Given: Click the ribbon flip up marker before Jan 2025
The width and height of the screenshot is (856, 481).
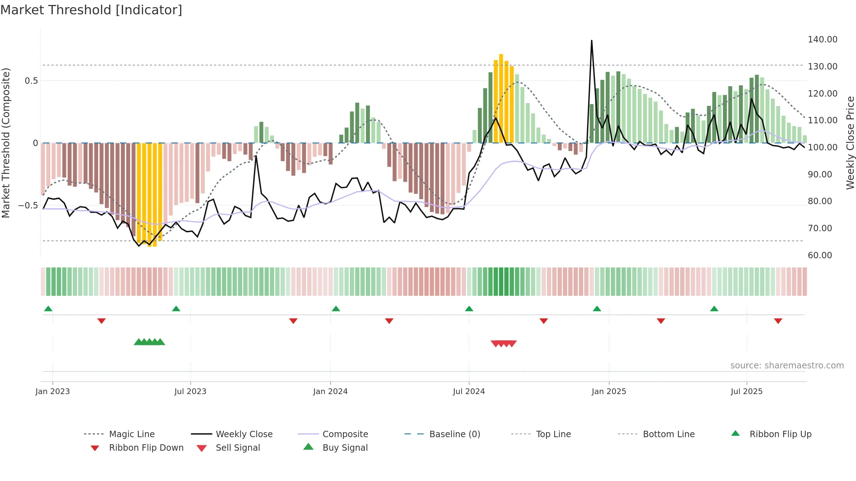Looking at the screenshot, I should [597, 309].
